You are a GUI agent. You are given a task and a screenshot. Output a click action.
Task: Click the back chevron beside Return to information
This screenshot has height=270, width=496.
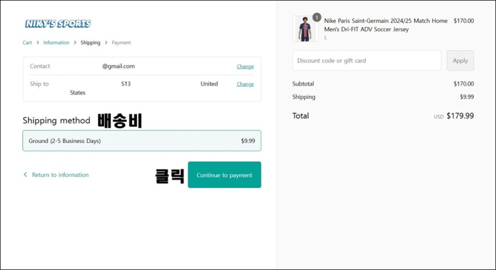[25, 174]
